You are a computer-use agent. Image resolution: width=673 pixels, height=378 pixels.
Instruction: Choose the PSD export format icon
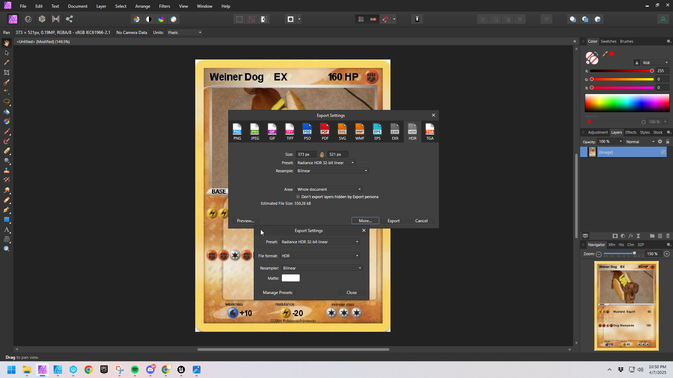coord(307,132)
